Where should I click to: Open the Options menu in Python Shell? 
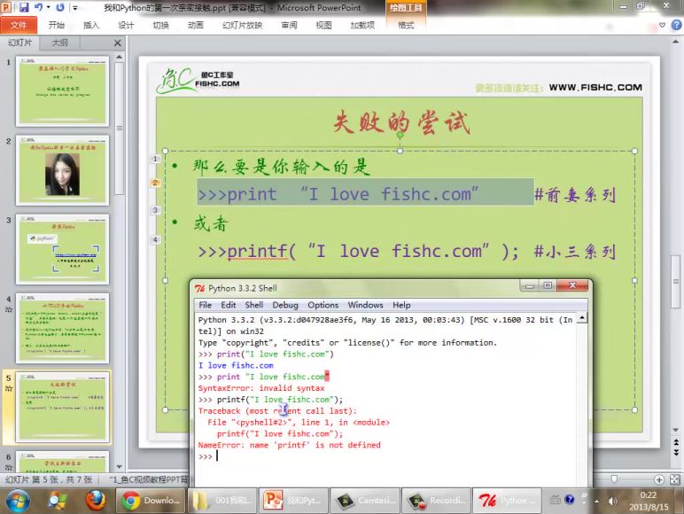pos(323,305)
